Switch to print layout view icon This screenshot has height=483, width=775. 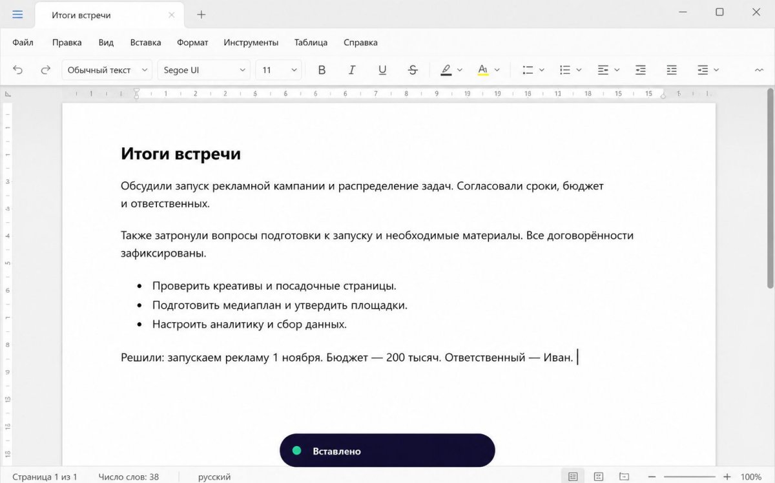click(x=573, y=477)
